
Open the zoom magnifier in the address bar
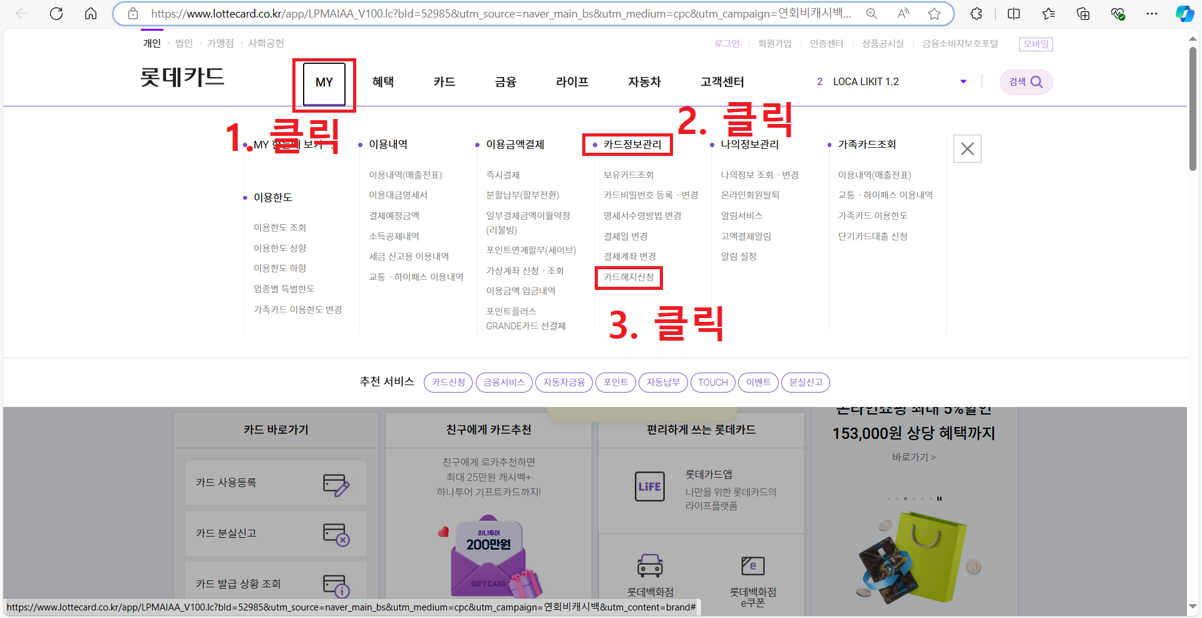(871, 13)
